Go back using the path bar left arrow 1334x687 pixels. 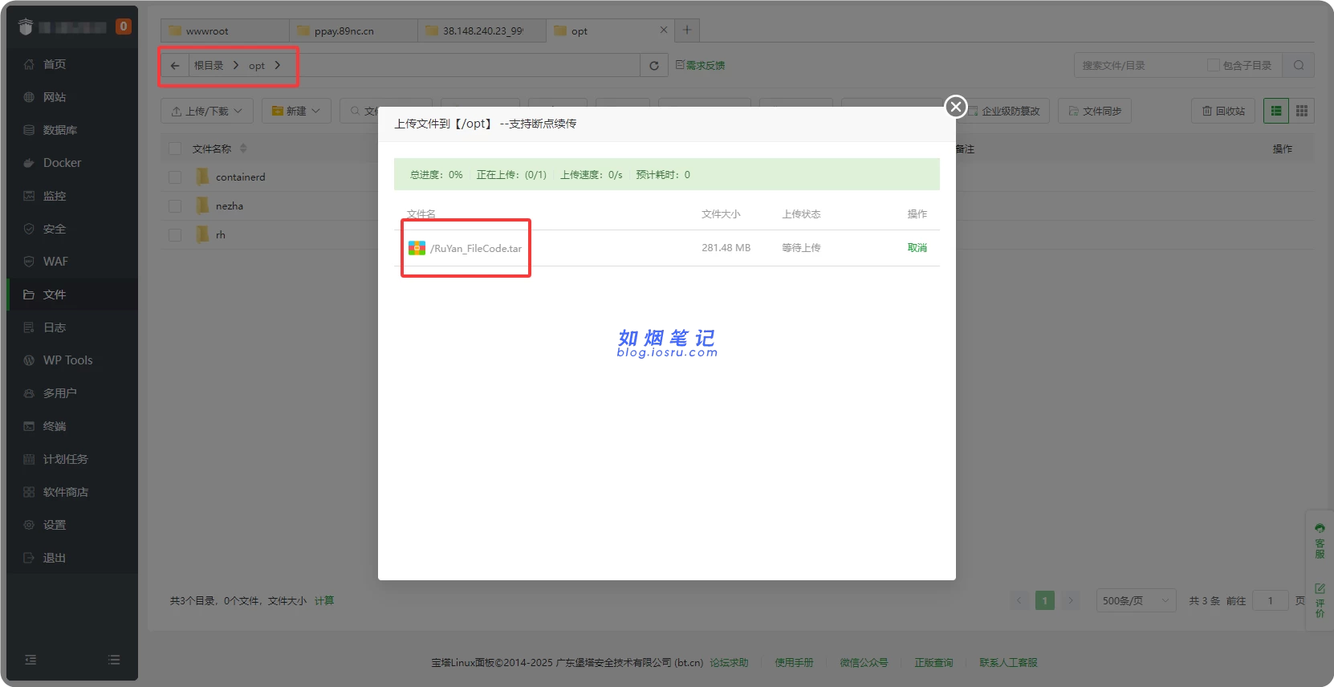point(175,66)
